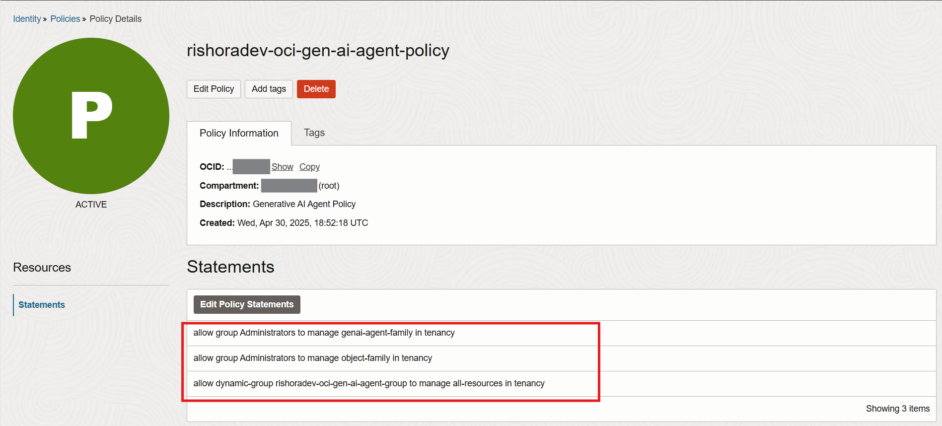Image resolution: width=942 pixels, height=426 pixels.
Task: Show the full OCID value
Action: pyautogui.click(x=282, y=166)
